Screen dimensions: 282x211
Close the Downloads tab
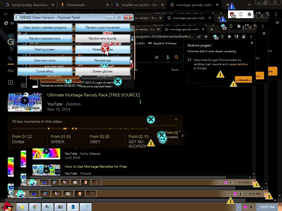[x=108, y=5]
